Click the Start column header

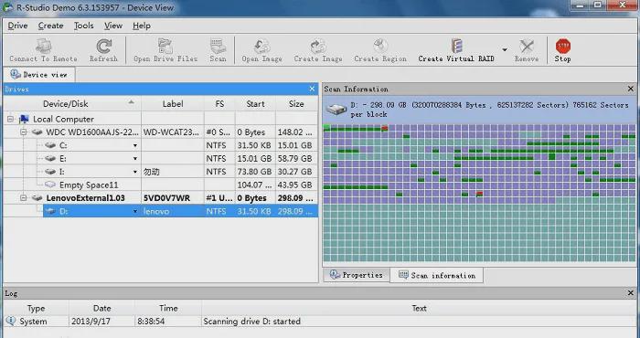255,104
